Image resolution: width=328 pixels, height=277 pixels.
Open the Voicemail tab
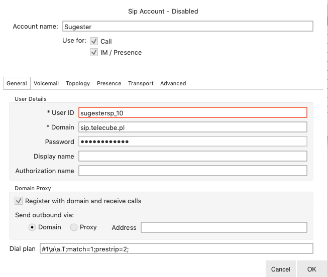46,83
